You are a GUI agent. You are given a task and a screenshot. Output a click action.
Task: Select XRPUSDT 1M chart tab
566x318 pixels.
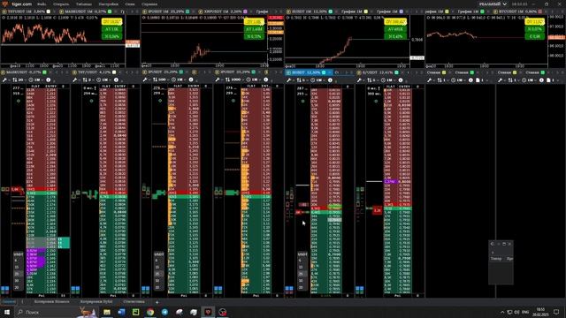[x=222, y=11]
